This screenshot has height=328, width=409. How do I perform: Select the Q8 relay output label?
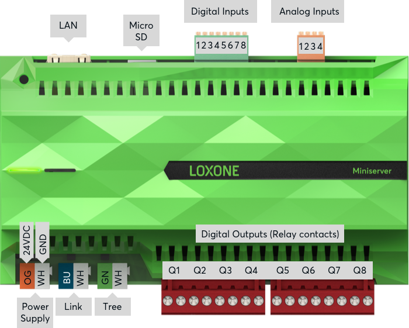[360, 270]
